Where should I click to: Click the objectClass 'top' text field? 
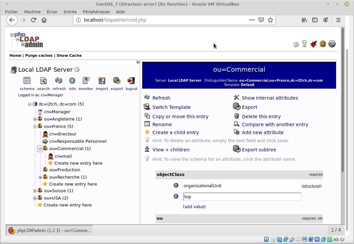[242, 197]
